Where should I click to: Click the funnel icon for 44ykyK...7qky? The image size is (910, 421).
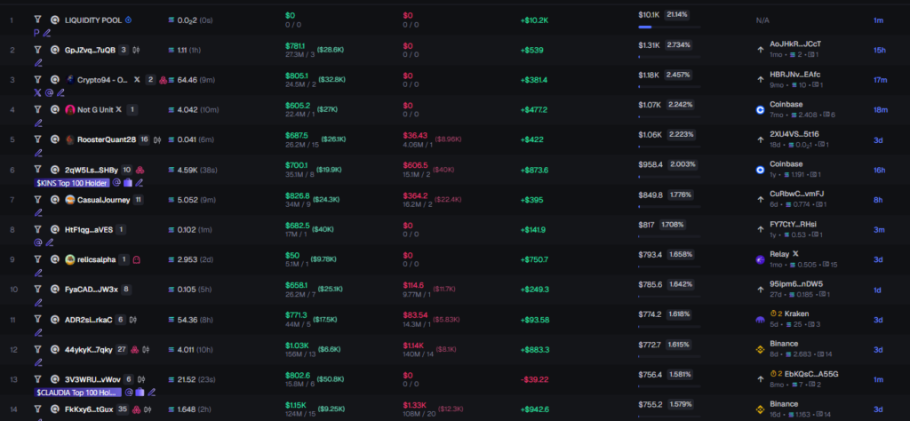[x=37, y=349]
